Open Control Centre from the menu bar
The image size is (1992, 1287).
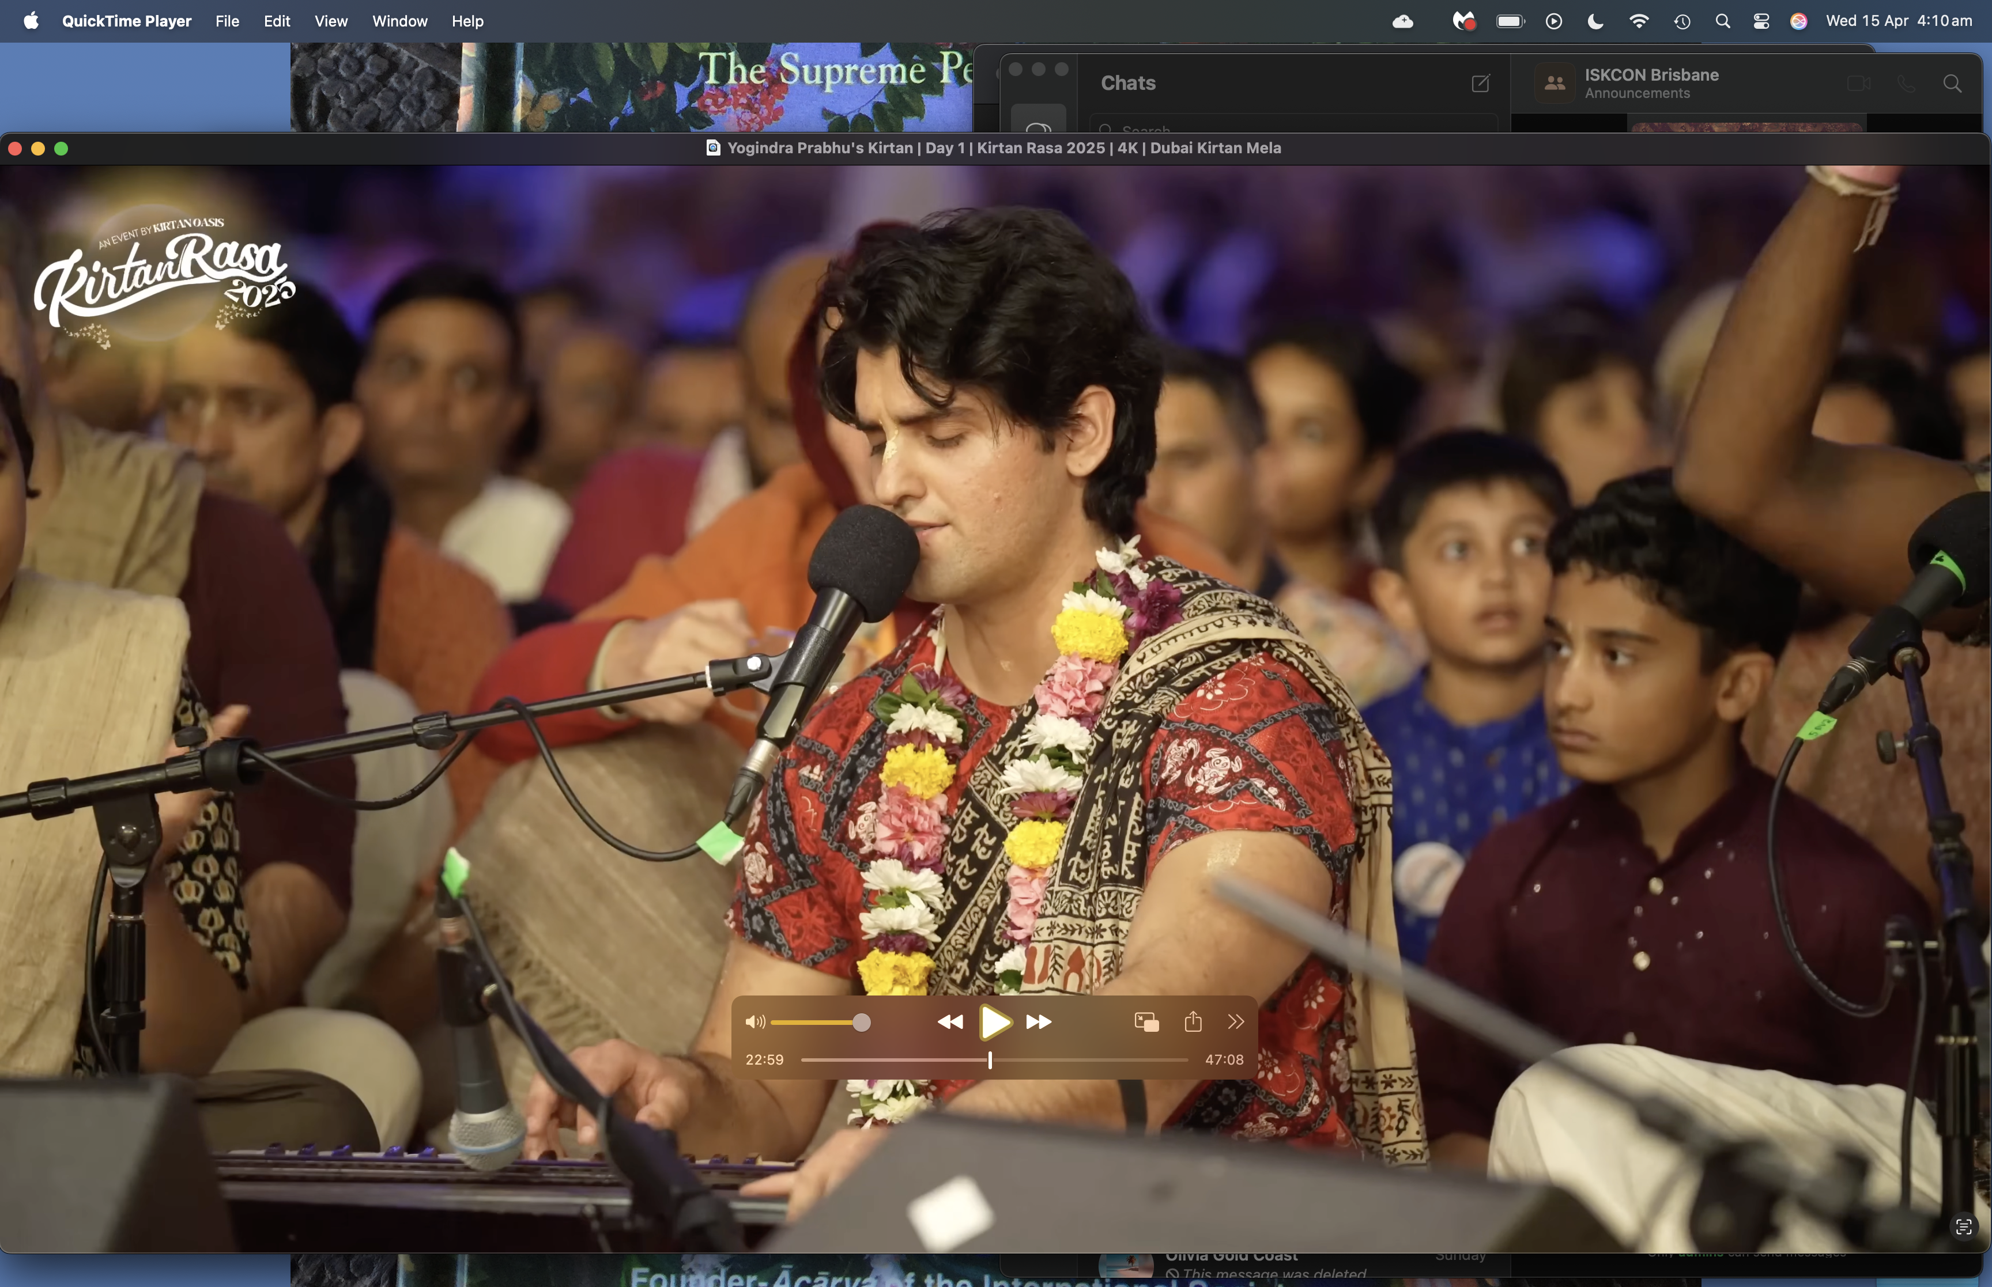pyautogui.click(x=1760, y=21)
